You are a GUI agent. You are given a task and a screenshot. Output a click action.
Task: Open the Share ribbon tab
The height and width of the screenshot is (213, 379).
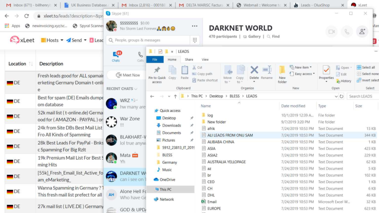(189, 60)
